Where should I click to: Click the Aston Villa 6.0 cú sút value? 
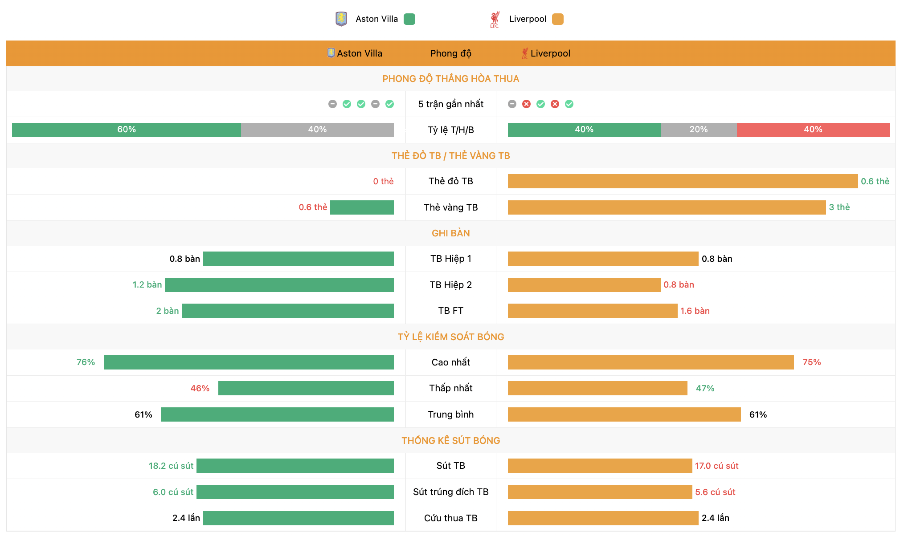[173, 492]
